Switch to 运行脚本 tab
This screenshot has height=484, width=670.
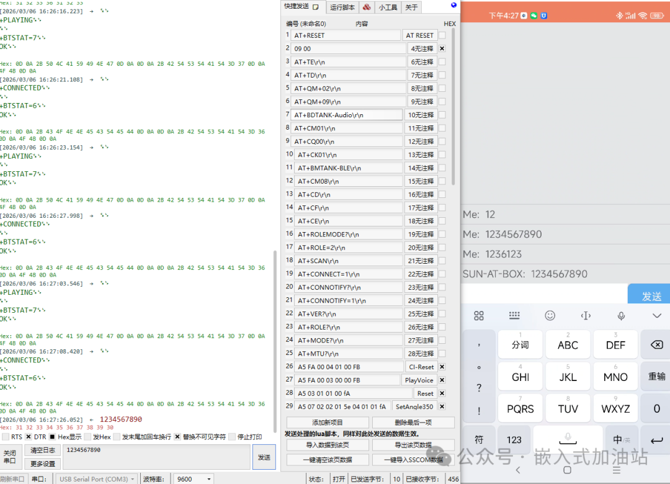tap(342, 7)
